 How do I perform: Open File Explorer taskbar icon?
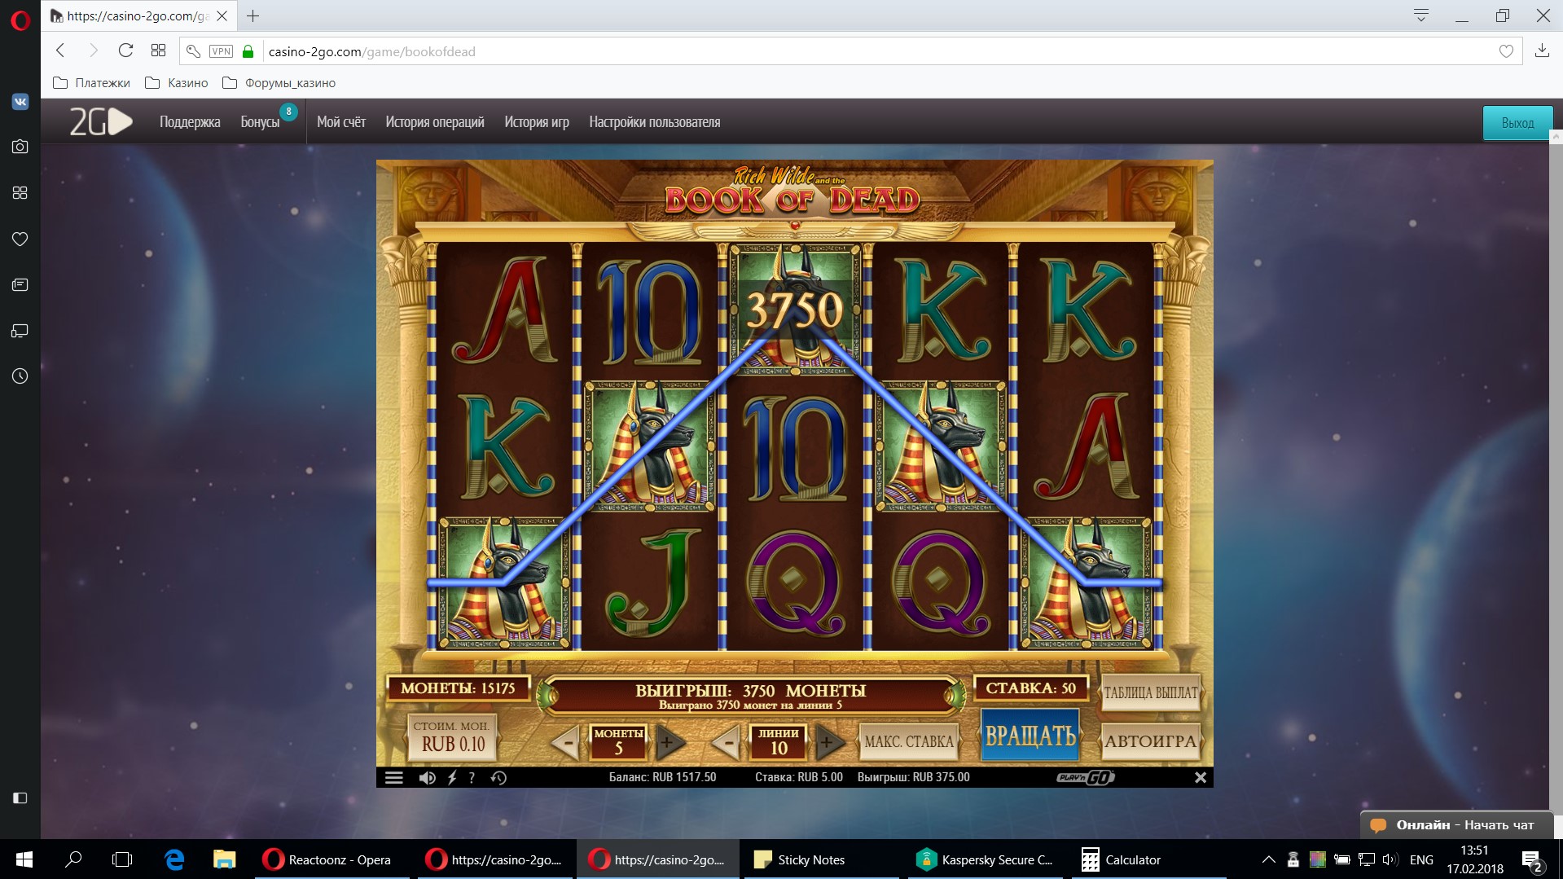click(224, 859)
